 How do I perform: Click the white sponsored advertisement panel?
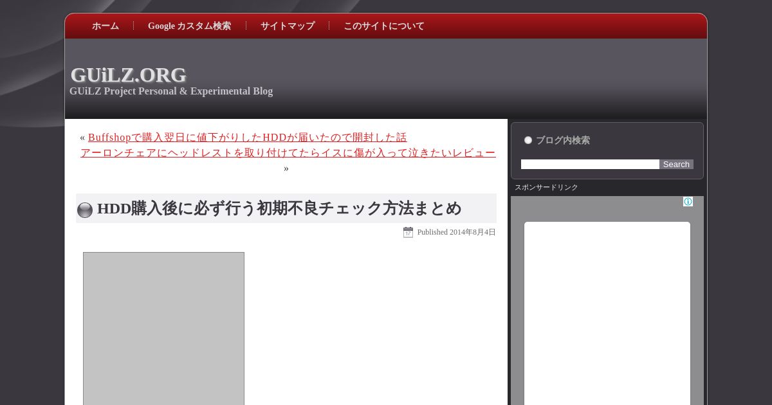[x=607, y=314]
